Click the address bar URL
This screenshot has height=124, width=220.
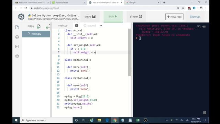pos(46,8)
